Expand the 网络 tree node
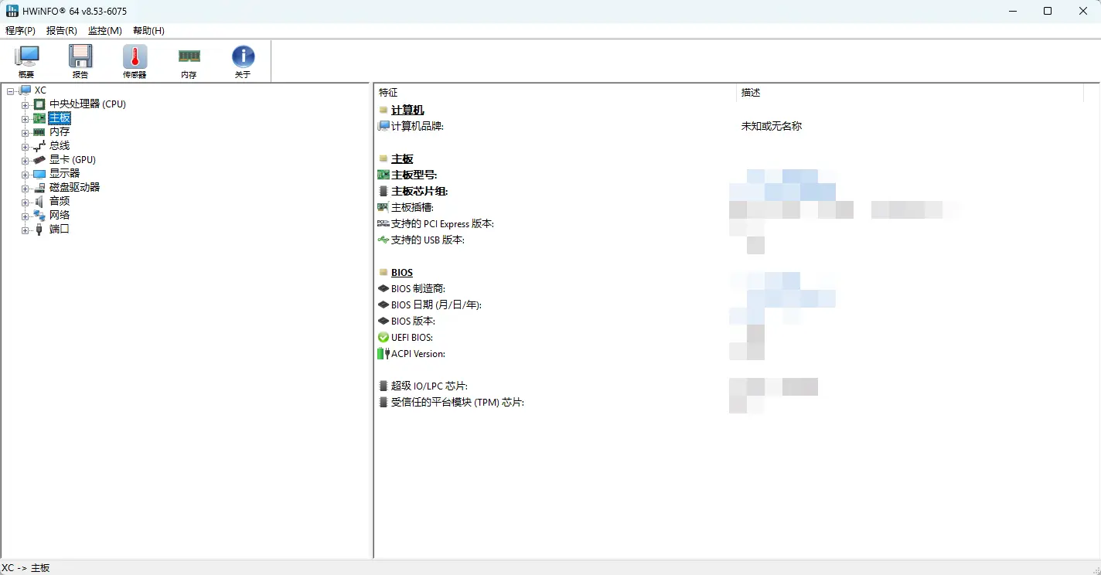Viewport: 1101px width, 575px height. [x=26, y=216]
